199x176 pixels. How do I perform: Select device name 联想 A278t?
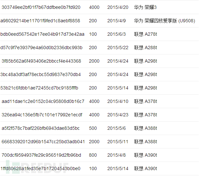point(145,34)
